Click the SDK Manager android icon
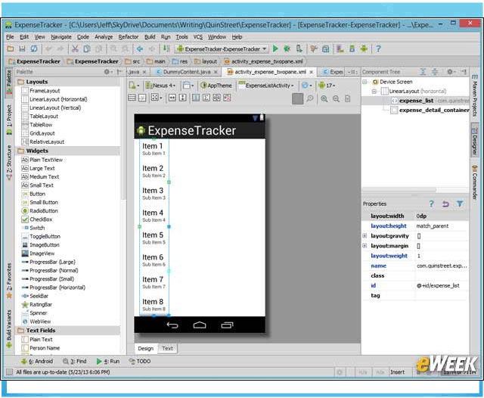Viewport: 484px width, 398px height. click(365, 48)
